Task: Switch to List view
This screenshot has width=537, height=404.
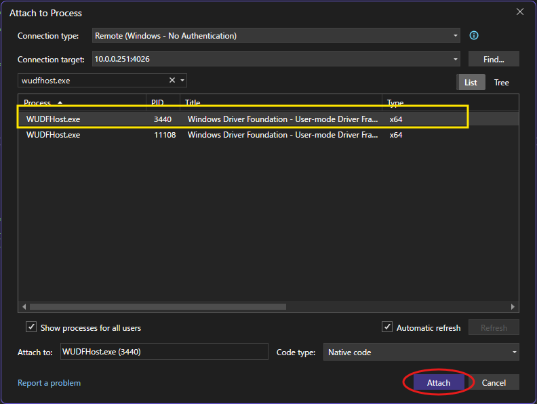Action: pyautogui.click(x=471, y=82)
